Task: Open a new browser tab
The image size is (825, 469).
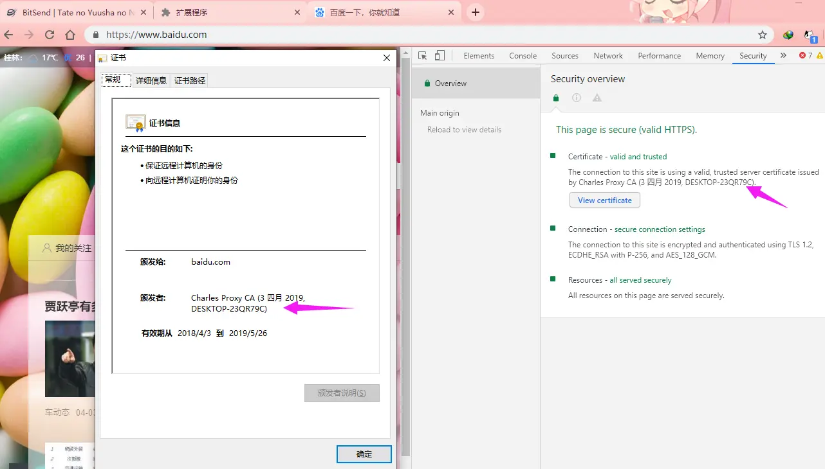Action: (x=476, y=12)
